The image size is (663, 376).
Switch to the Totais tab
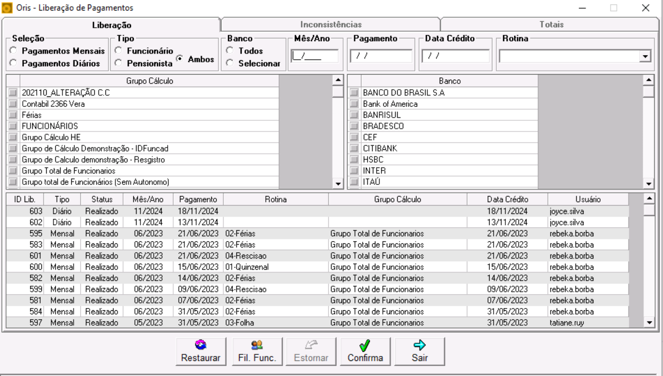[x=552, y=25]
